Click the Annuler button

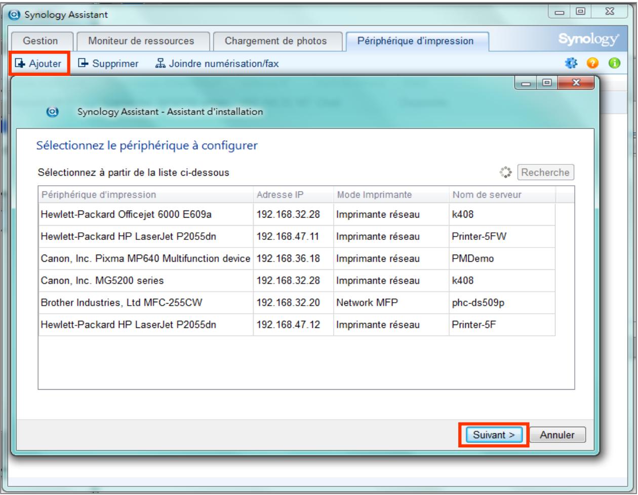(x=556, y=435)
